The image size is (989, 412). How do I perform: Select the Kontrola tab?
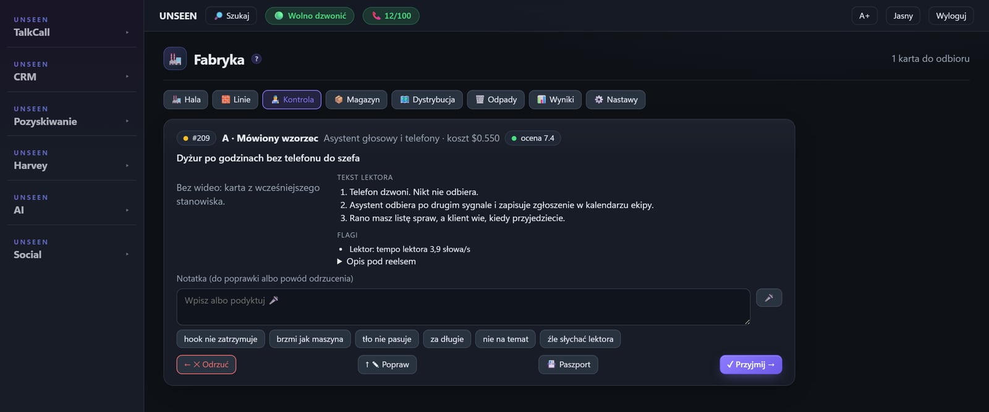[292, 99]
